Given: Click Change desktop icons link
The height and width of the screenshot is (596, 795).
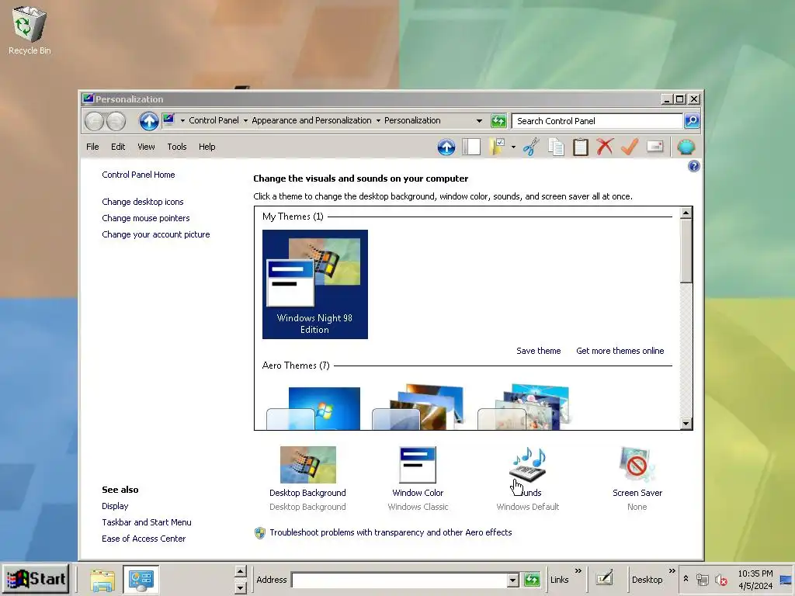Looking at the screenshot, I should (143, 202).
